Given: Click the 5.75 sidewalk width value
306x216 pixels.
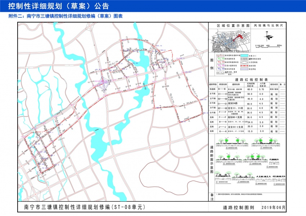Looking at the screenshot, I should 261,89.
